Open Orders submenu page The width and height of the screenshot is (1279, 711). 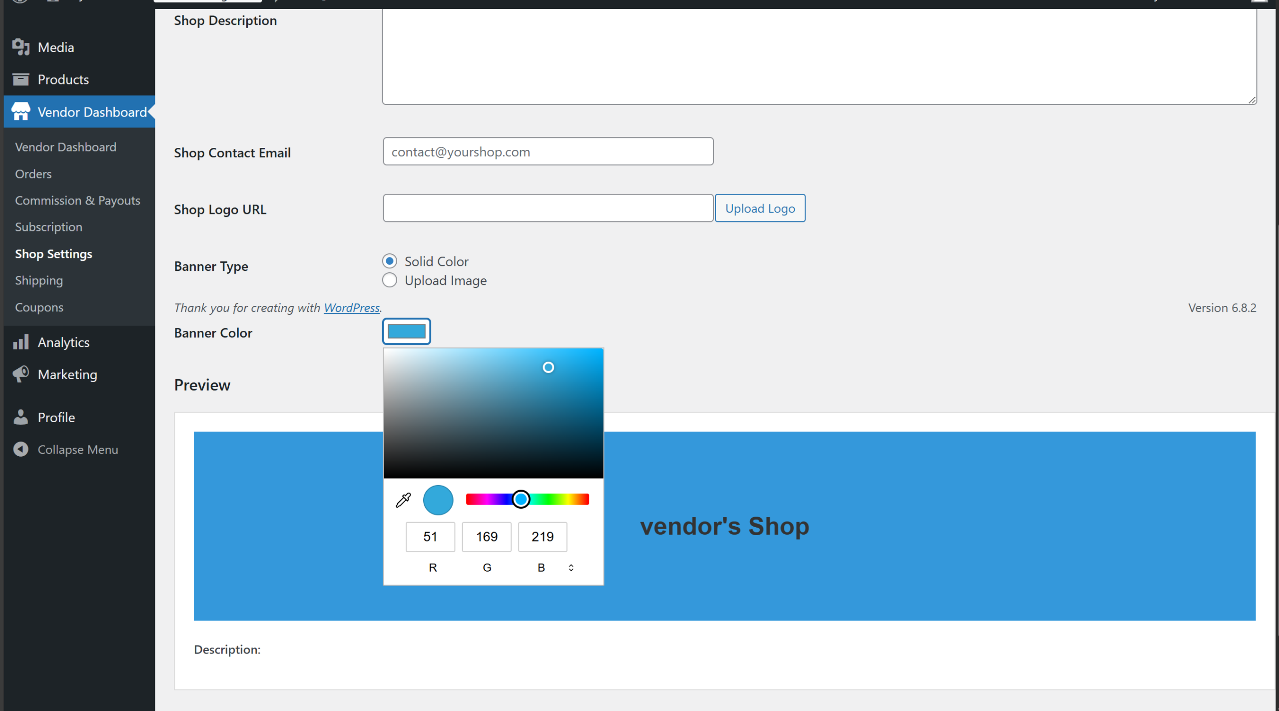[33, 174]
